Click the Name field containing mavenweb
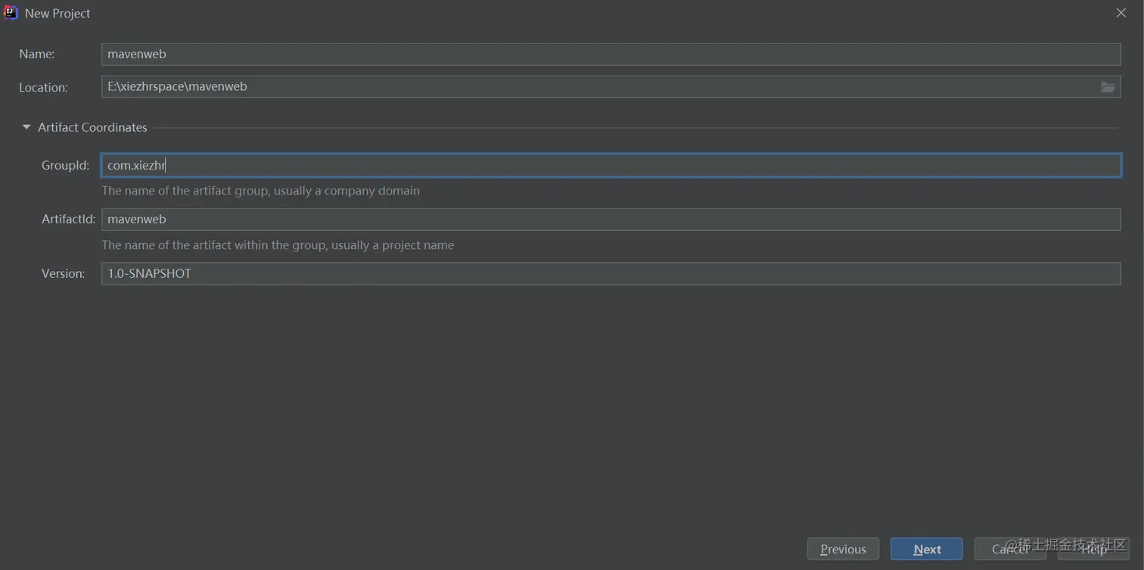Screen dimensions: 1144x570 (x=611, y=54)
